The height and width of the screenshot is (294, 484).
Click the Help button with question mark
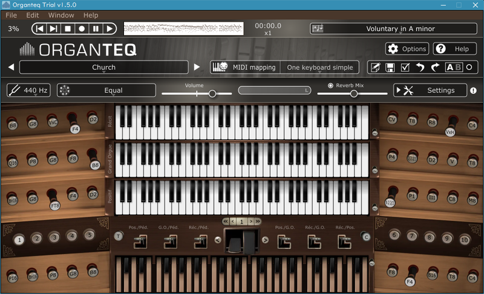455,49
